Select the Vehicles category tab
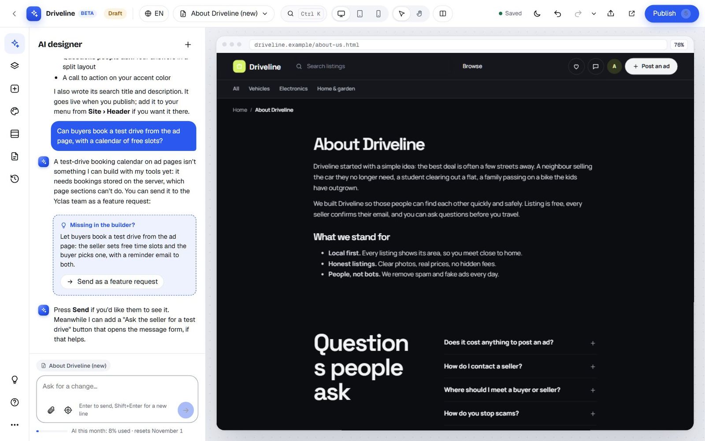Viewport: 705px width, 441px height. click(x=259, y=89)
